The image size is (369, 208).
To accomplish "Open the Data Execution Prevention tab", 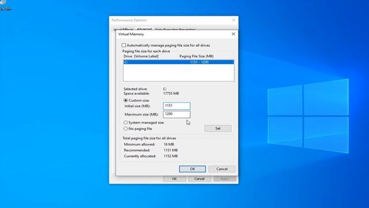I will pyautogui.click(x=175, y=29).
